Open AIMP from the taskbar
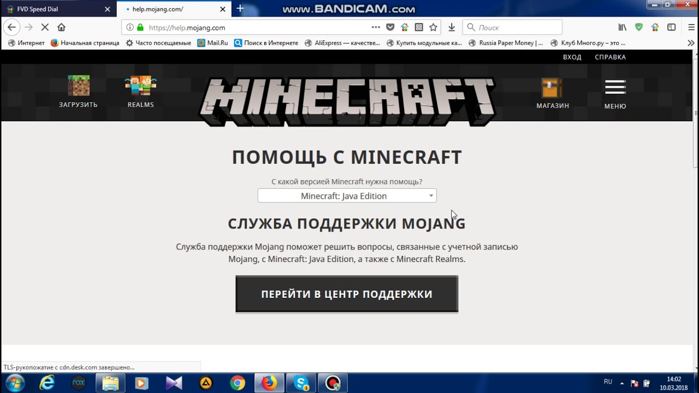This screenshot has height=393, width=699. tap(206, 383)
